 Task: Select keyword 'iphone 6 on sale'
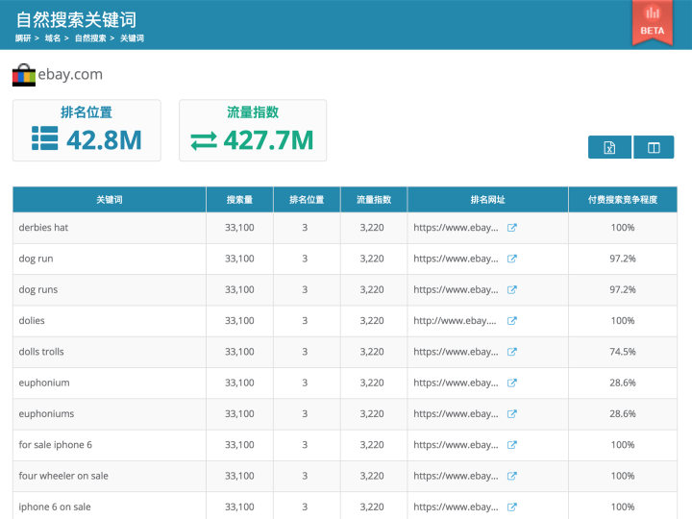(x=55, y=507)
